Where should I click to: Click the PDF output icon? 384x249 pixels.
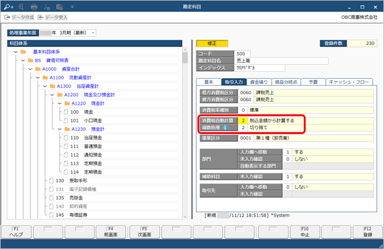point(46,7)
